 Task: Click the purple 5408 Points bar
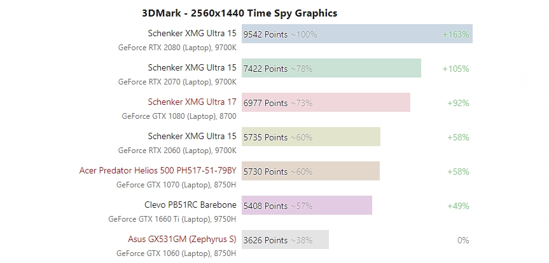[x=307, y=206]
